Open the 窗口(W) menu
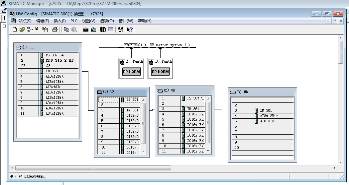This screenshot has width=349, height=185. click(x=126, y=21)
